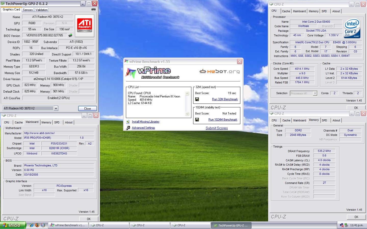367x229 pixels.
Task: Switch to the Validation tab in GPU-Z
Action: click(42, 10)
